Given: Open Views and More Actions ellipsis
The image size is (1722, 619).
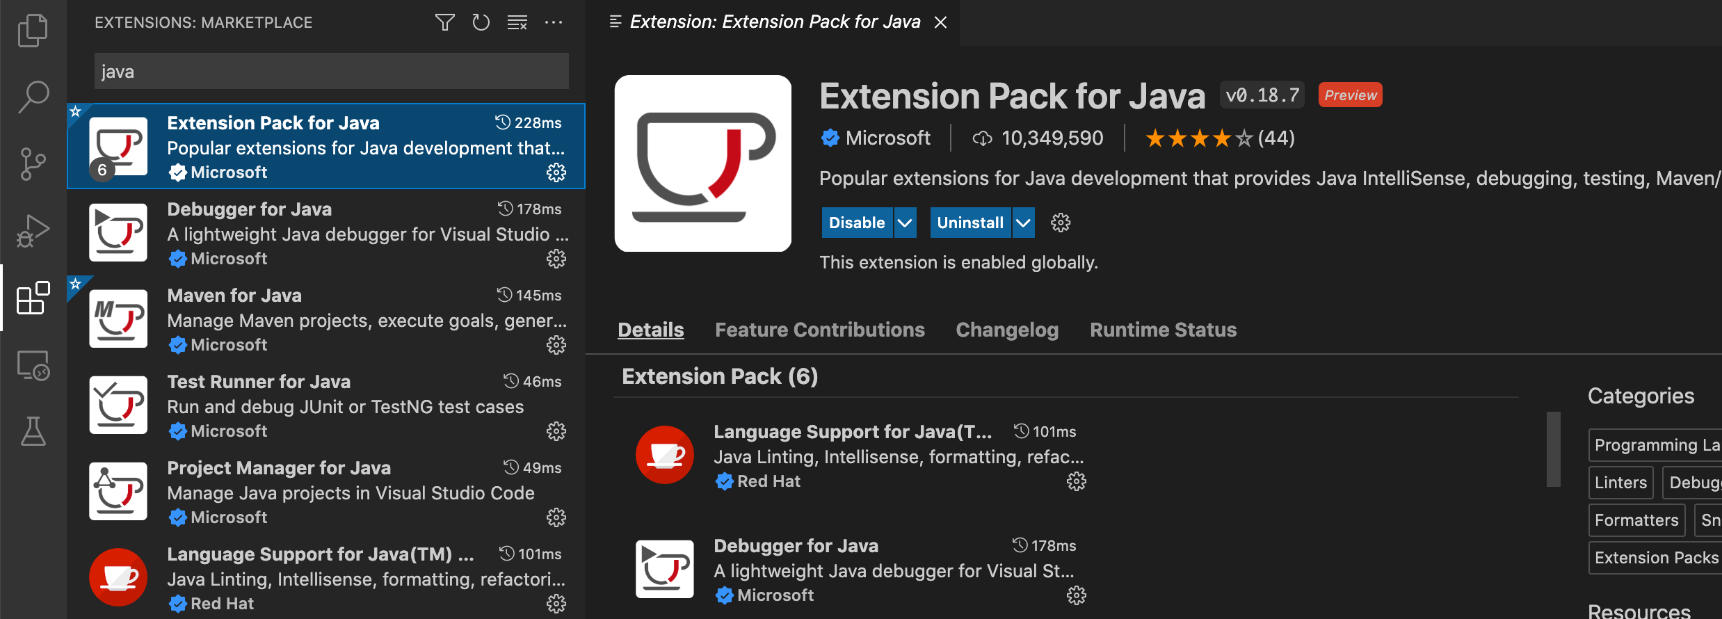Looking at the screenshot, I should [554, 22].
